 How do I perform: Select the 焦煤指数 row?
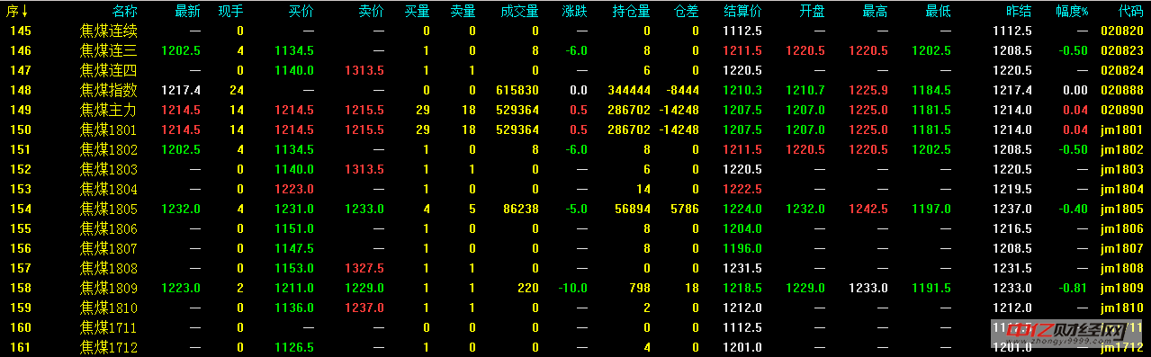click(x=576, y=90)
